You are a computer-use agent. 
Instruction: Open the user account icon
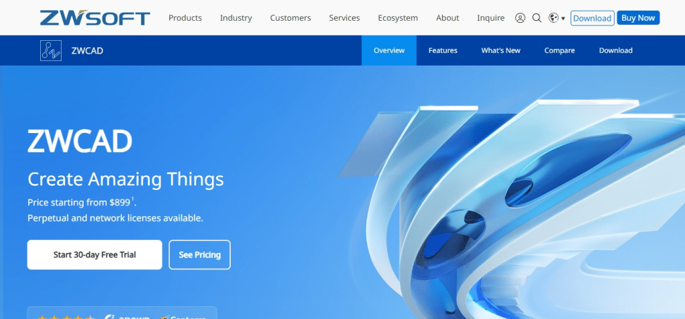click(520, 18)
